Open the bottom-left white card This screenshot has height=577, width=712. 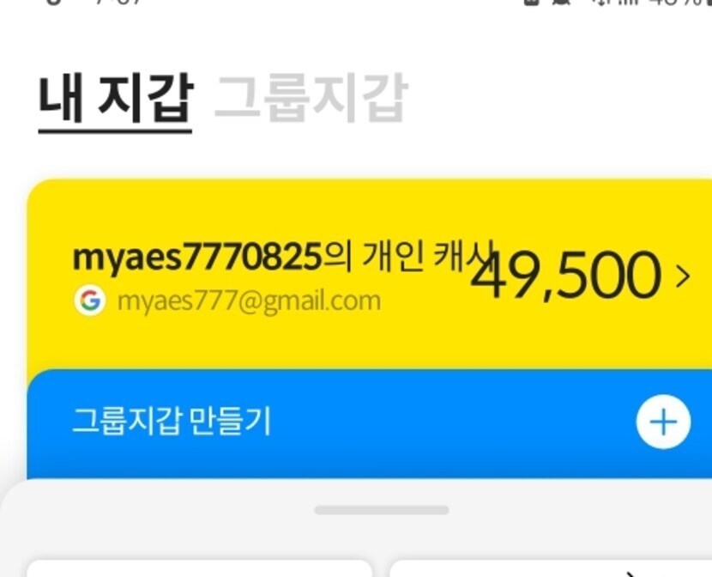coord(200,568)
